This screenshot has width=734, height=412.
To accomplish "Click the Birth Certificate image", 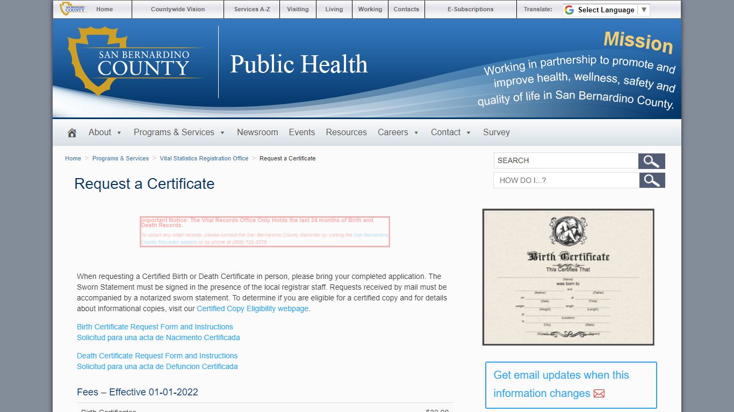I will tap(568, 277).
